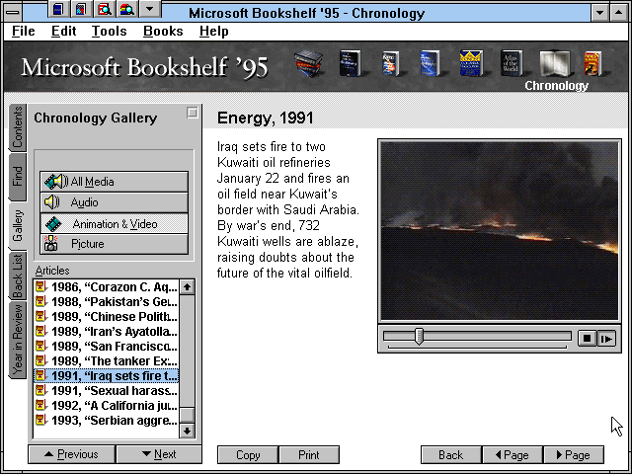Open the title-bar toolbar dropdown arrow
Image resolution: width=632 pixels, height=474 pixels.
pyautogui.click(x=150, y=9)
